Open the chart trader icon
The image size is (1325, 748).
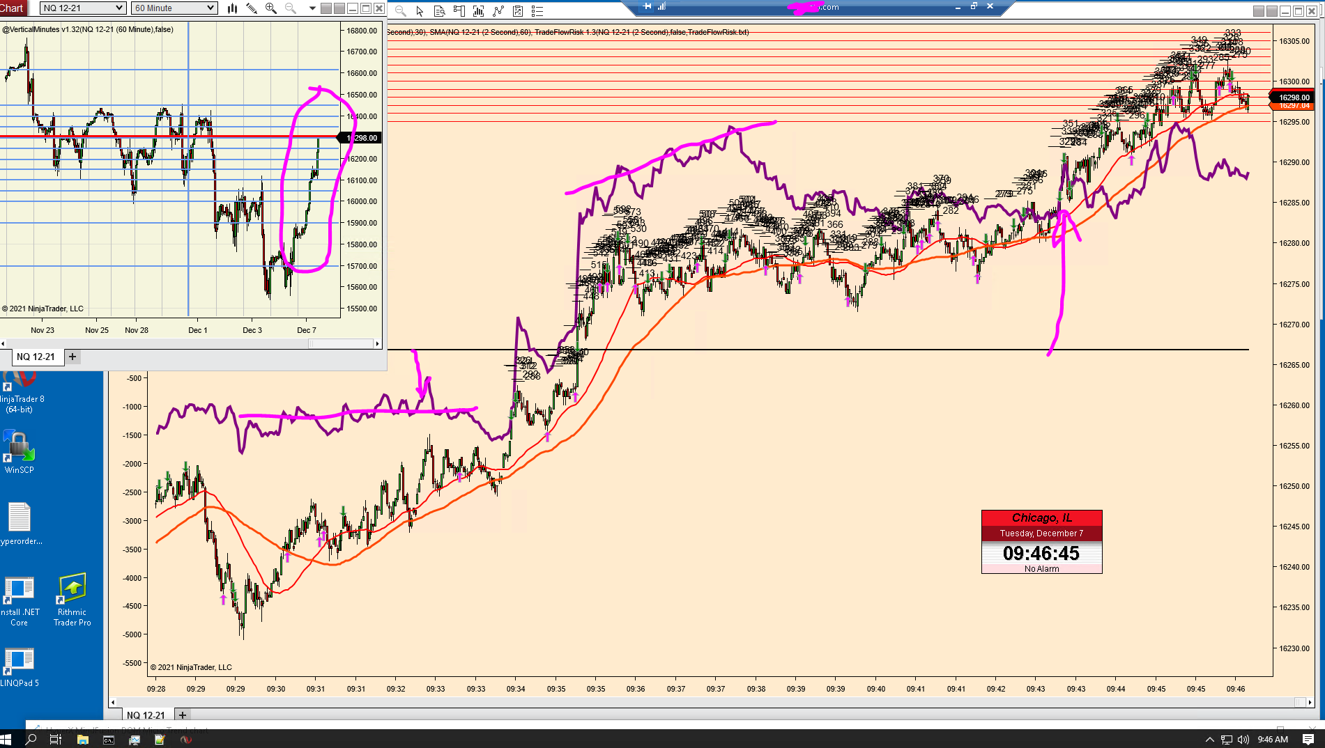coord(459,11)
